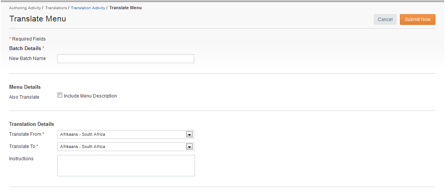
Task: Click the Translate From dropdown arrow icon
Action: (189, 134)
